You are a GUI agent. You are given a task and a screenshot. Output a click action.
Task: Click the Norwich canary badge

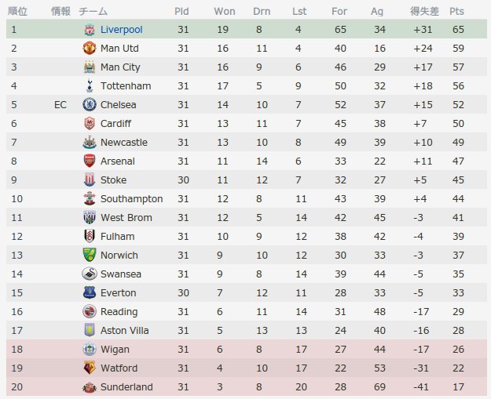(x=90, y=256)
